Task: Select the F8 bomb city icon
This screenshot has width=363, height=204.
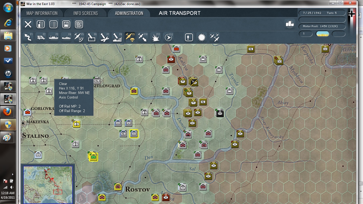Action: (x=117, y=37)
